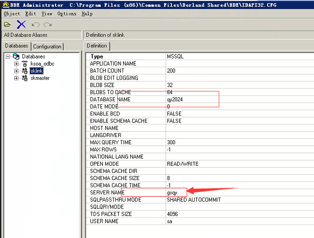The image size is (314, 238).
Task: Click the blue X delete icon
Action: click(x=21, y=24)
